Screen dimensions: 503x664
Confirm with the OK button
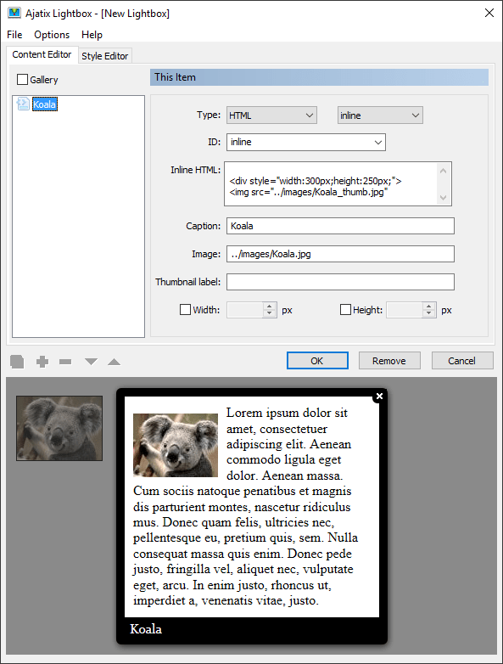[x=317, y=360]
